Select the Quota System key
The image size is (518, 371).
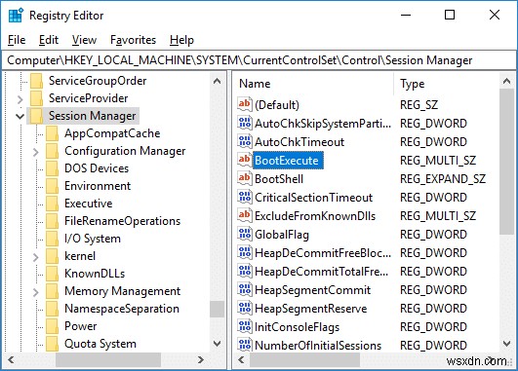point(100,344)
